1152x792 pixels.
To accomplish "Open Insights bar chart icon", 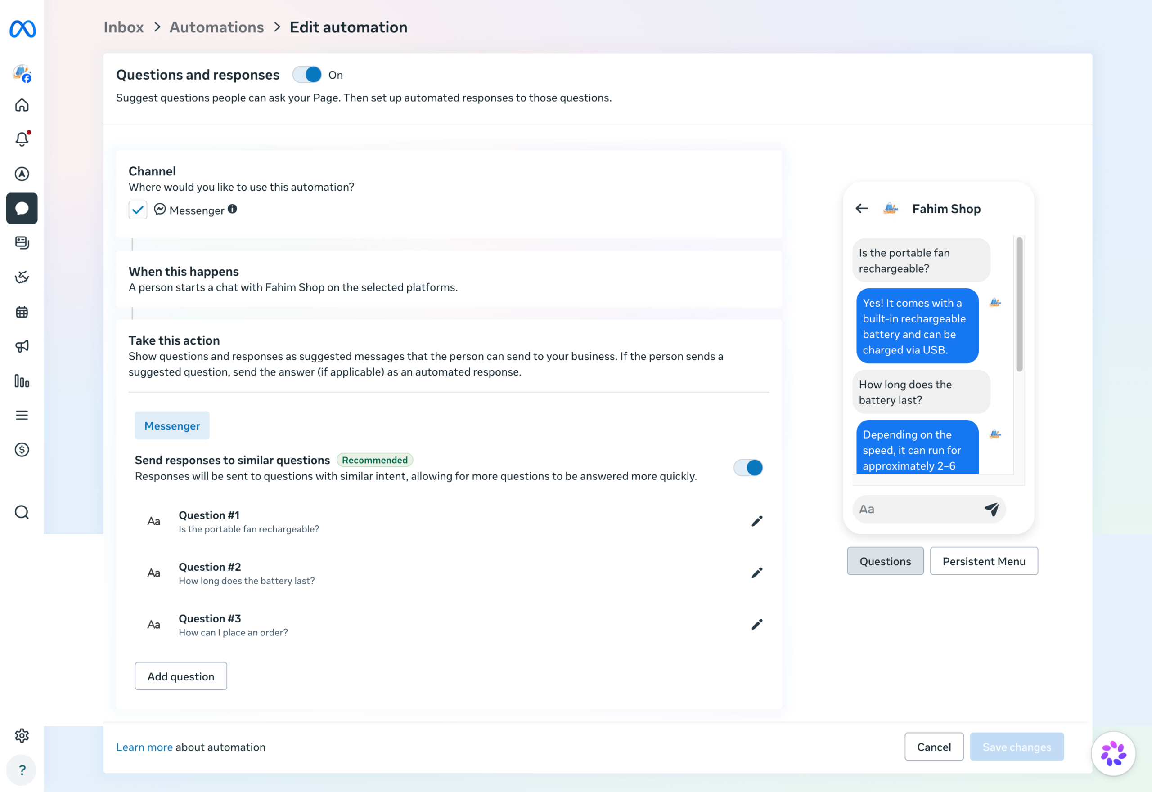I will (x=22, y=380).
